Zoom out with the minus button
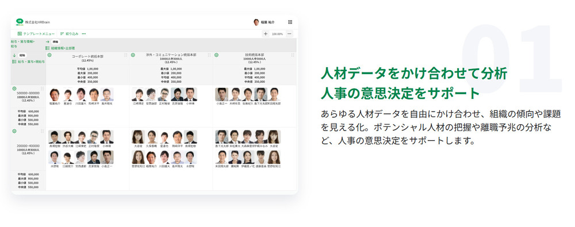Viewport: 575px width, 227px height. 290,34
